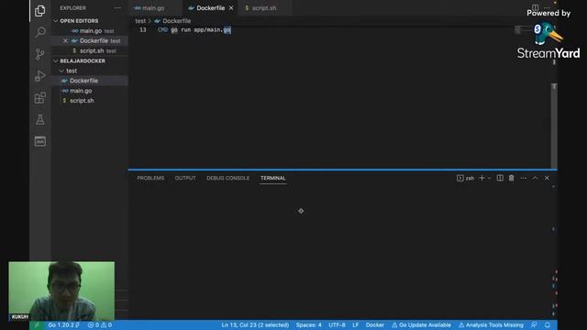Click Analysis Tools Missing warning
The width and height of the screenshot is (587, 330).
[x=491, y=325]
